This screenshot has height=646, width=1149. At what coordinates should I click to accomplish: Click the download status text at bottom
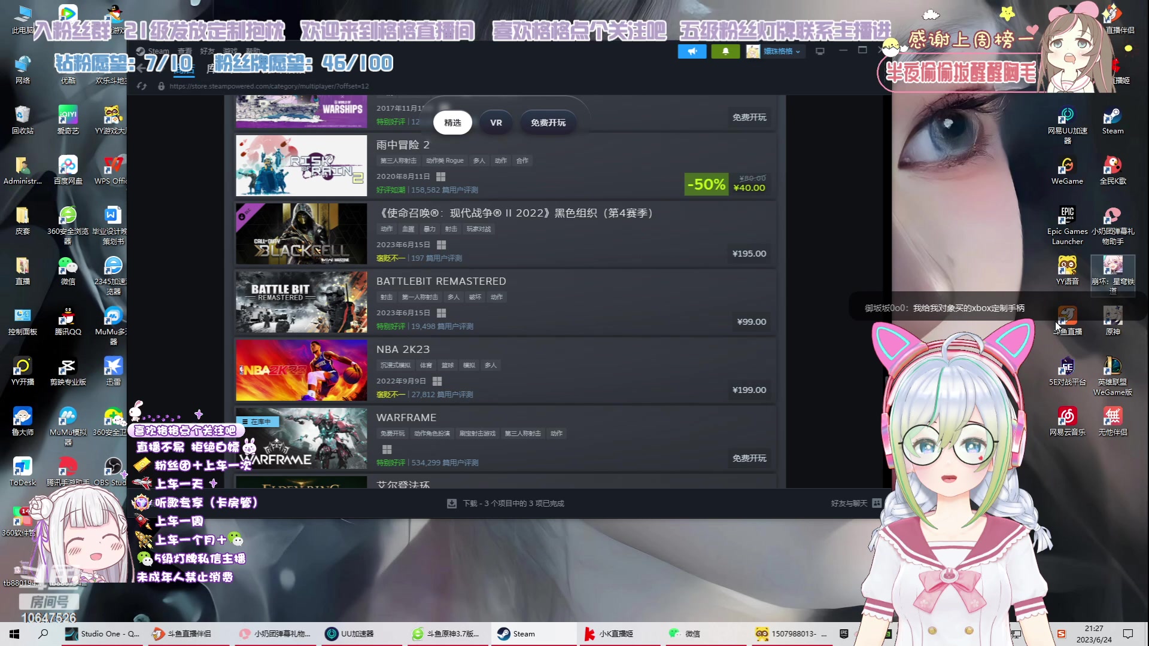513,504
